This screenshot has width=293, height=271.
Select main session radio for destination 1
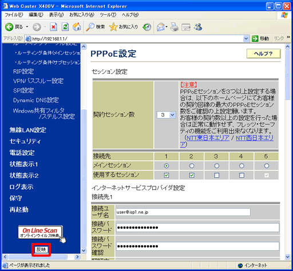click(x=167, y=166)
